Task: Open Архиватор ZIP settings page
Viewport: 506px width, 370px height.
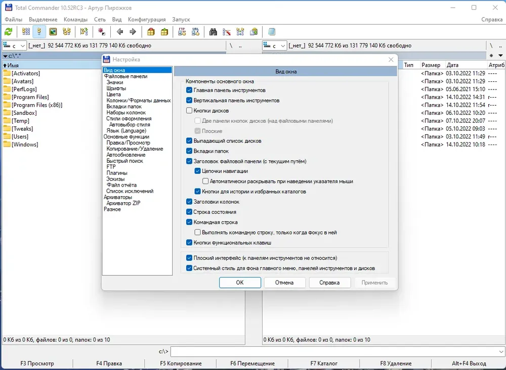Action: [123, 203]
